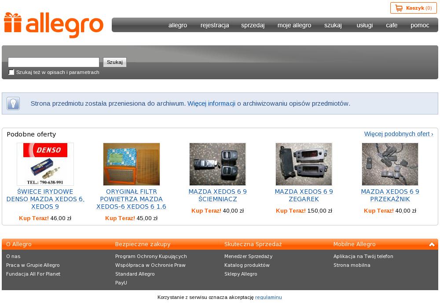Image resolution: width=440 pixels, height=306 pixels.
Task: Open Mazda Xedos 6 9 Ściemniacz link
Action: tap(217, 195)
